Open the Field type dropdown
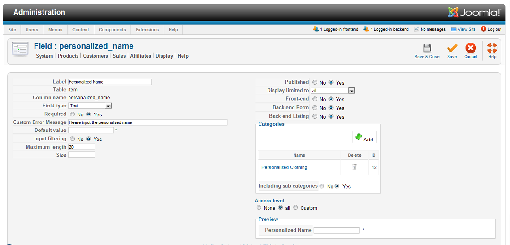Image resolution: width=510 pixels, height=245 pixels. pyautogui.click(x=90, y=106)
